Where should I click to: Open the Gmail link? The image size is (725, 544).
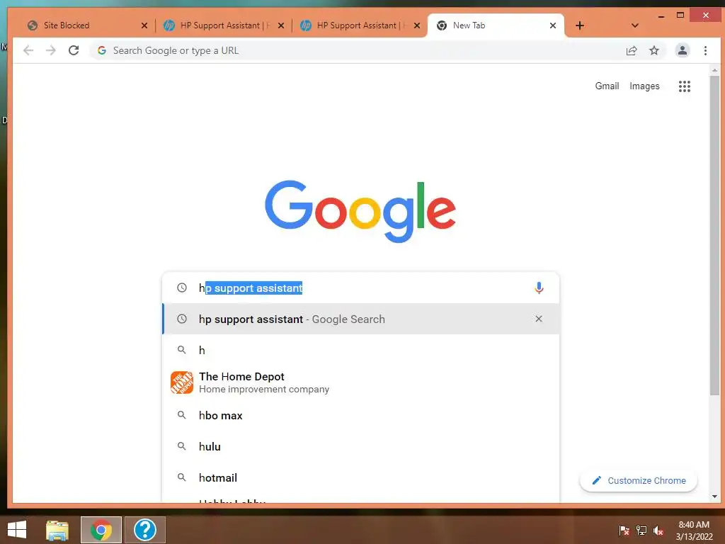pos(607,86)
